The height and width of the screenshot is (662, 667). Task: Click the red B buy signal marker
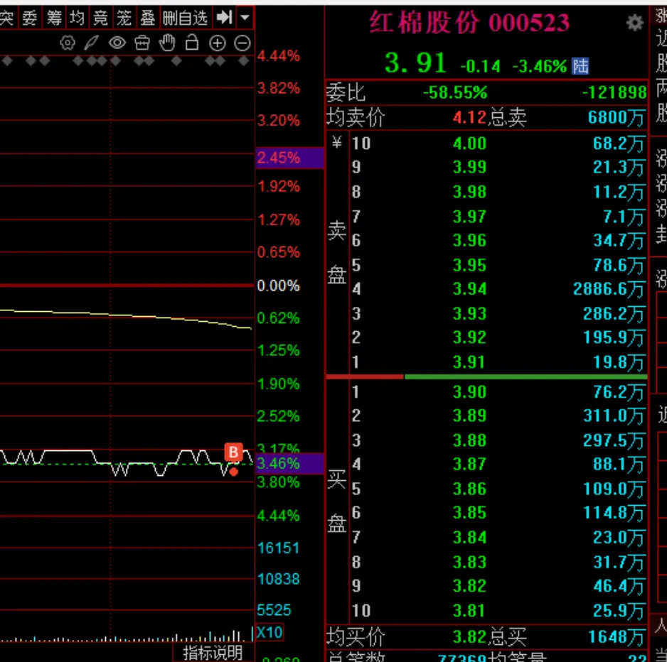[233, 452]
